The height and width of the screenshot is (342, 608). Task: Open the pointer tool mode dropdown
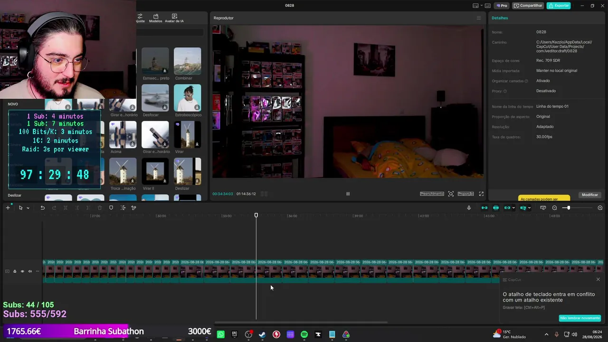(28, 208)
